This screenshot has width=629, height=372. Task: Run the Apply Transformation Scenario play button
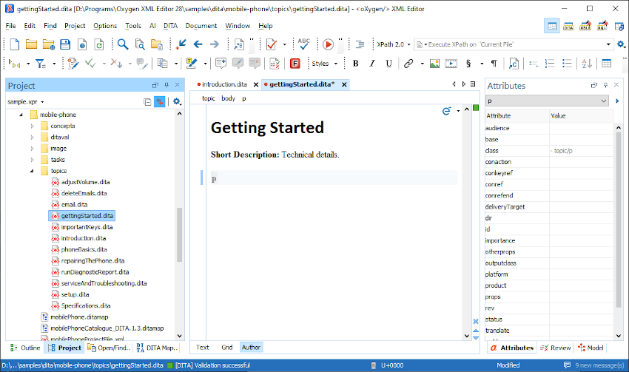click(328, 44)
